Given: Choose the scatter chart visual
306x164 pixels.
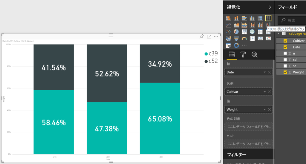Looking at the screenshot, I should coord(228,32).
